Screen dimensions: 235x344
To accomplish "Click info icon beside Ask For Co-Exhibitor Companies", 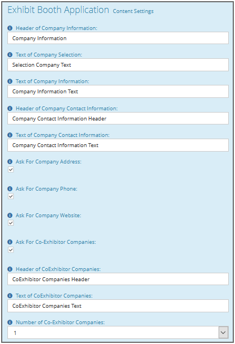I will [10, 242].
